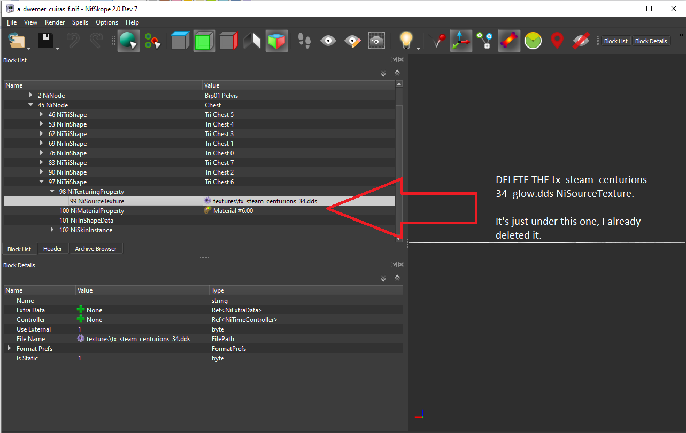The width and height of the screenshot is (686, 433).
Task: Open the Spells menu
Action: tap(80, 22)
